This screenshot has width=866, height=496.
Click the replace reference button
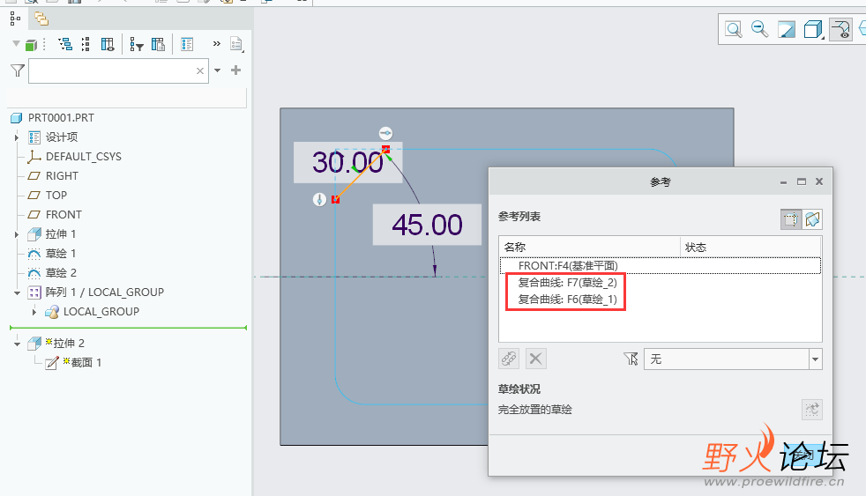(509, 359)
